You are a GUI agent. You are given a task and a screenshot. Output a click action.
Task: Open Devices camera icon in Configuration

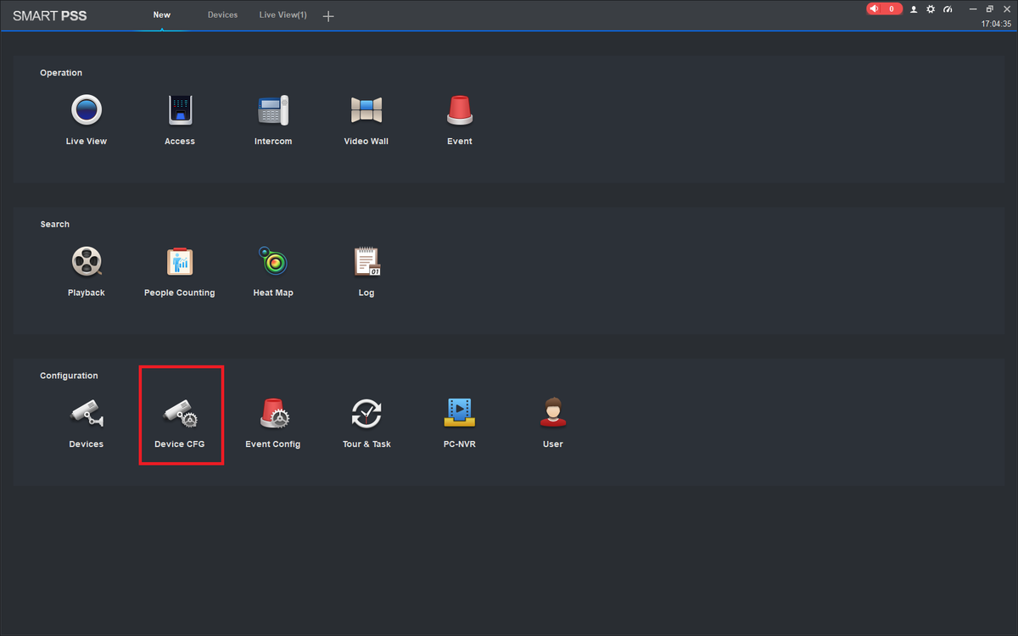87,414
